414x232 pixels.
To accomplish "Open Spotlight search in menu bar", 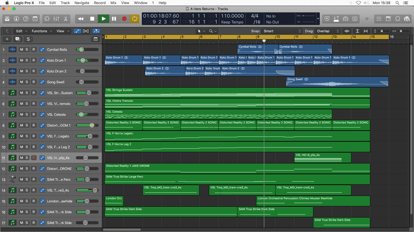I will click(x=397, y=3).
